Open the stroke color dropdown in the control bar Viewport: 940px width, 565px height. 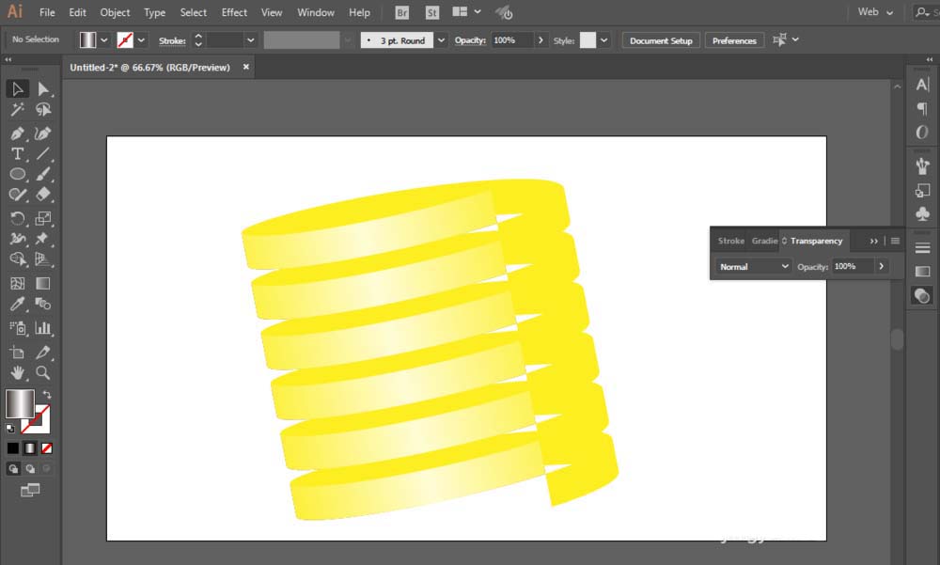142,40
